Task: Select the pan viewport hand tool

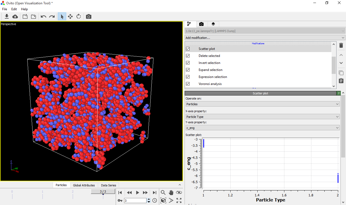Action: 171,192
